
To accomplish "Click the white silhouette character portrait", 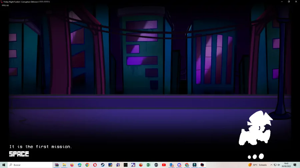I will click(256, 128).
